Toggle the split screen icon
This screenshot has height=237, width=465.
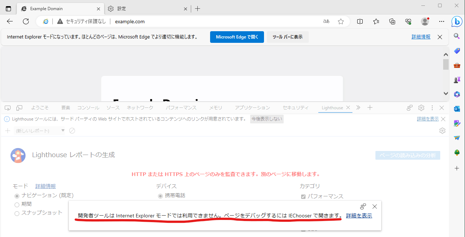point(360,21)
